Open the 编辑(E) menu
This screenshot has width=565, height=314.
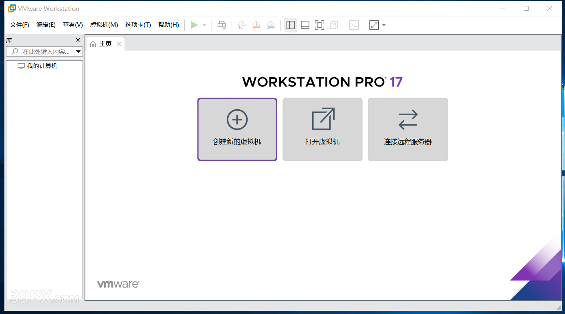point(46,25)
